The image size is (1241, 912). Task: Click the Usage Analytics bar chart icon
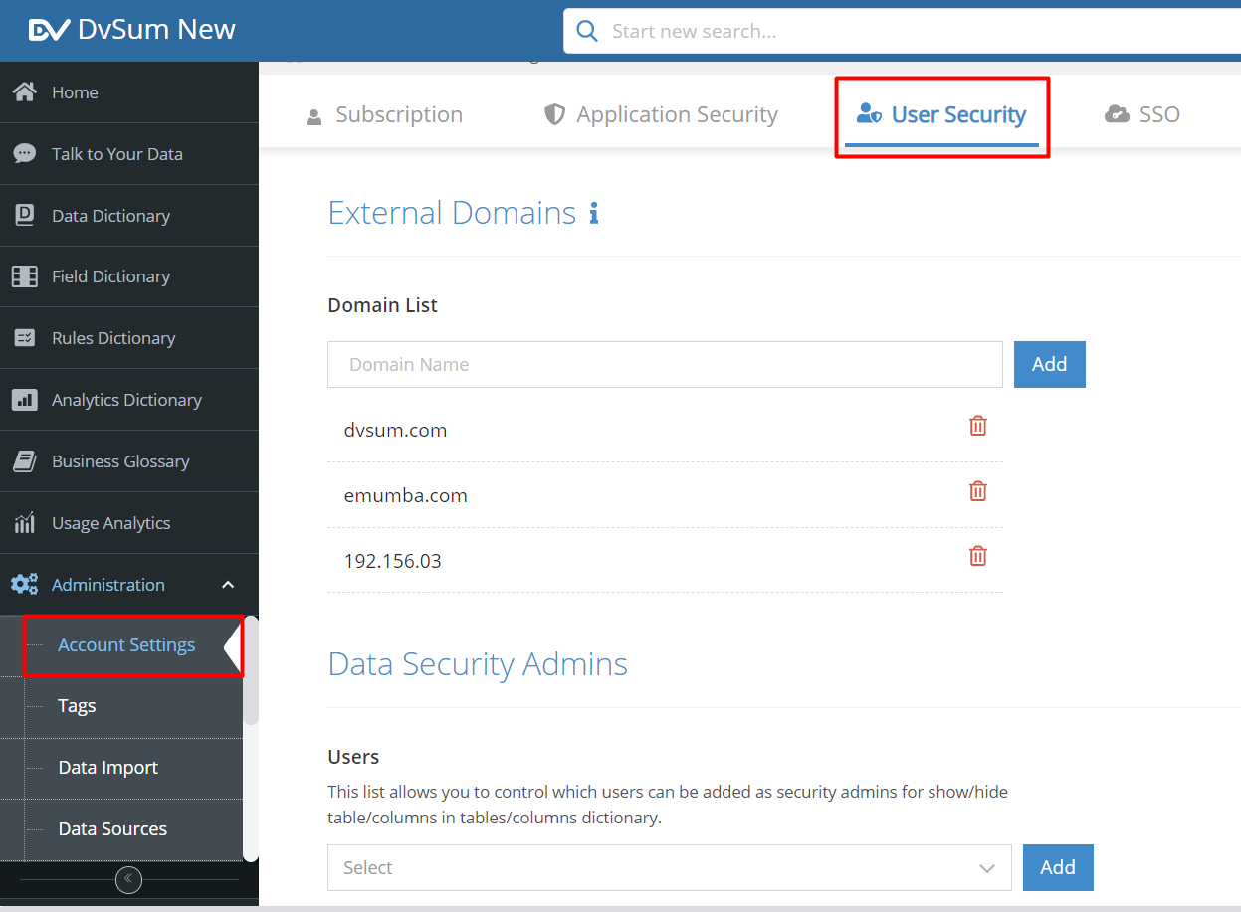tap(25, 523)
